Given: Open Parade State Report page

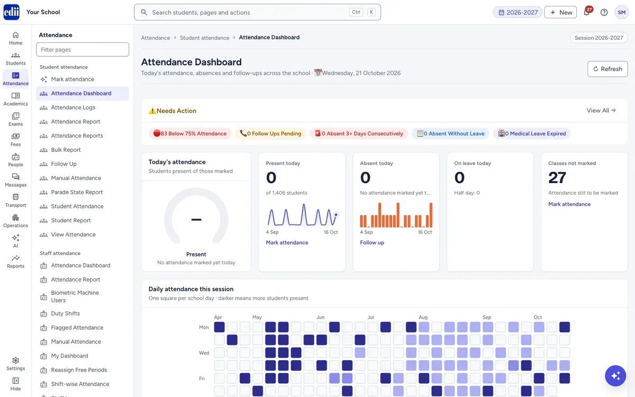Looking at the screenshot, I should [x=83, y=192].
